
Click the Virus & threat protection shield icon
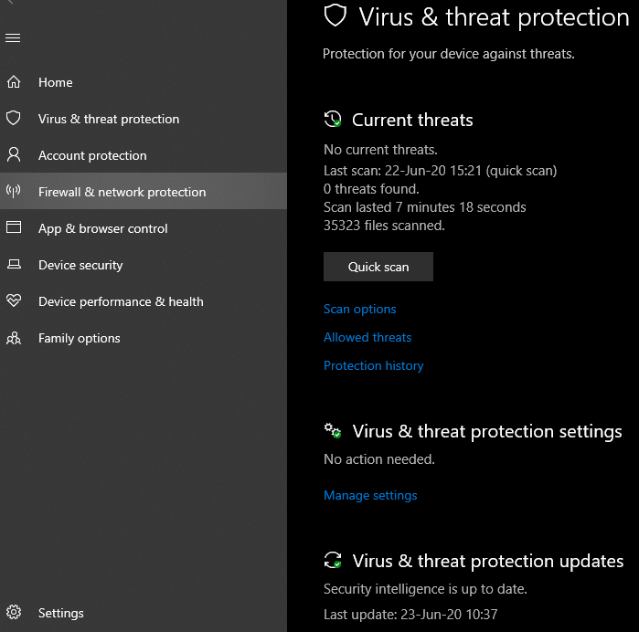(x=14, y=119)
